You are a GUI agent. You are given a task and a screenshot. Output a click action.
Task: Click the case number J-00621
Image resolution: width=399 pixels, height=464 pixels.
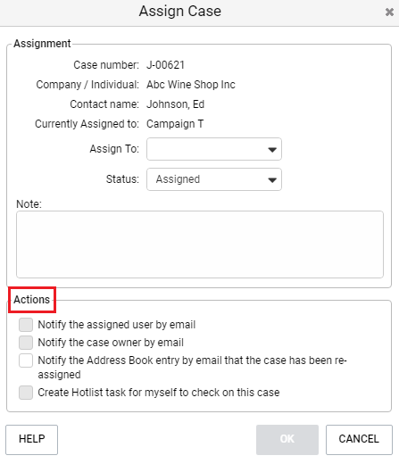coord(165,65)
